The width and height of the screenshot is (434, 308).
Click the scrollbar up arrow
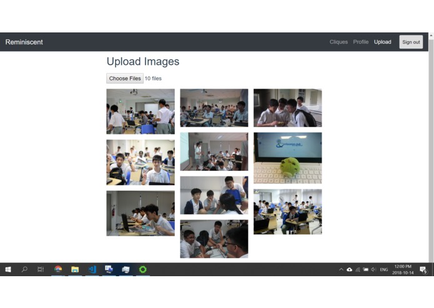(x=431, y=36)
